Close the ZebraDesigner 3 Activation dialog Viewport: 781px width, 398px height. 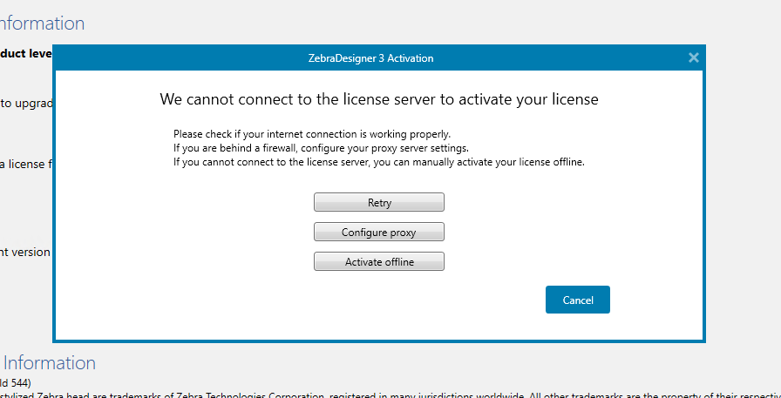tap(694, 57)
